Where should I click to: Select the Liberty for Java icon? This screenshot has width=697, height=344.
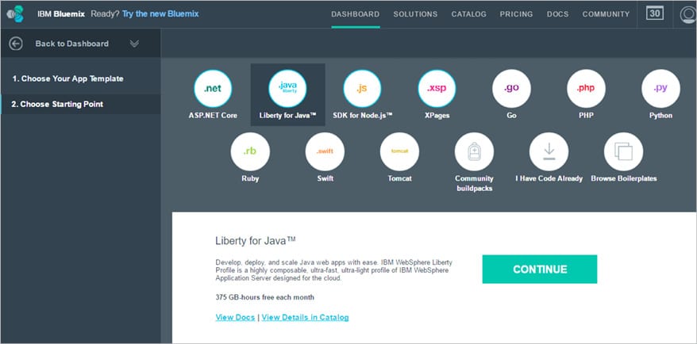287,88
